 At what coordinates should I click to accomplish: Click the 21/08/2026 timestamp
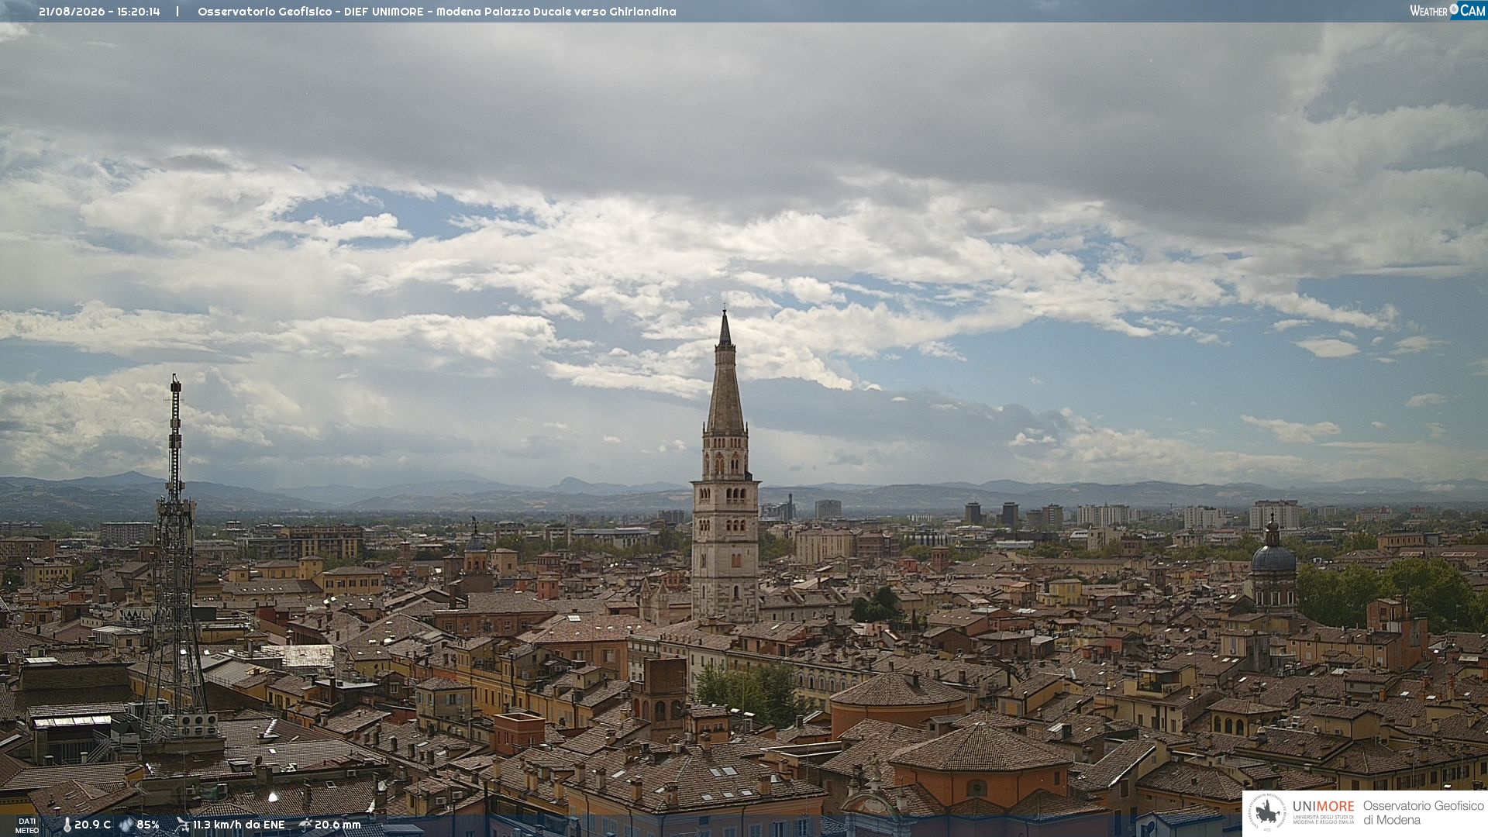[x=99, y=12]
